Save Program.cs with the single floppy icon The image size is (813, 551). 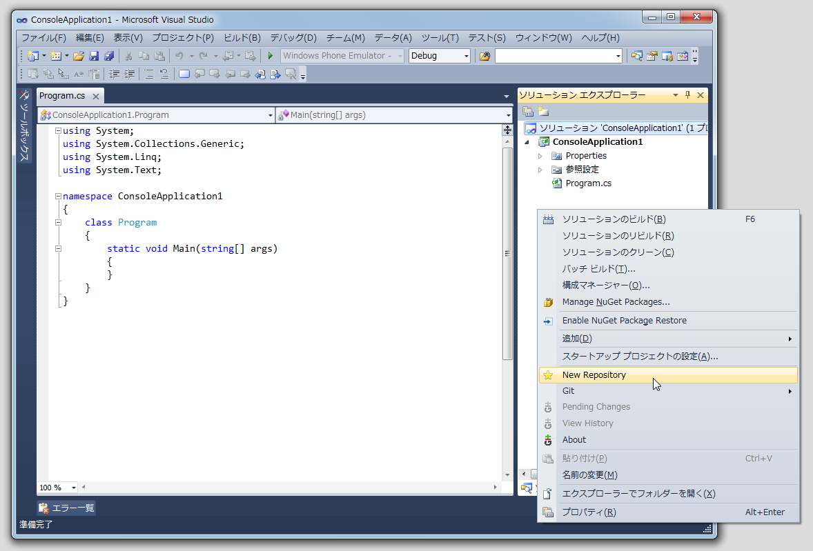(x=94, y=56)
